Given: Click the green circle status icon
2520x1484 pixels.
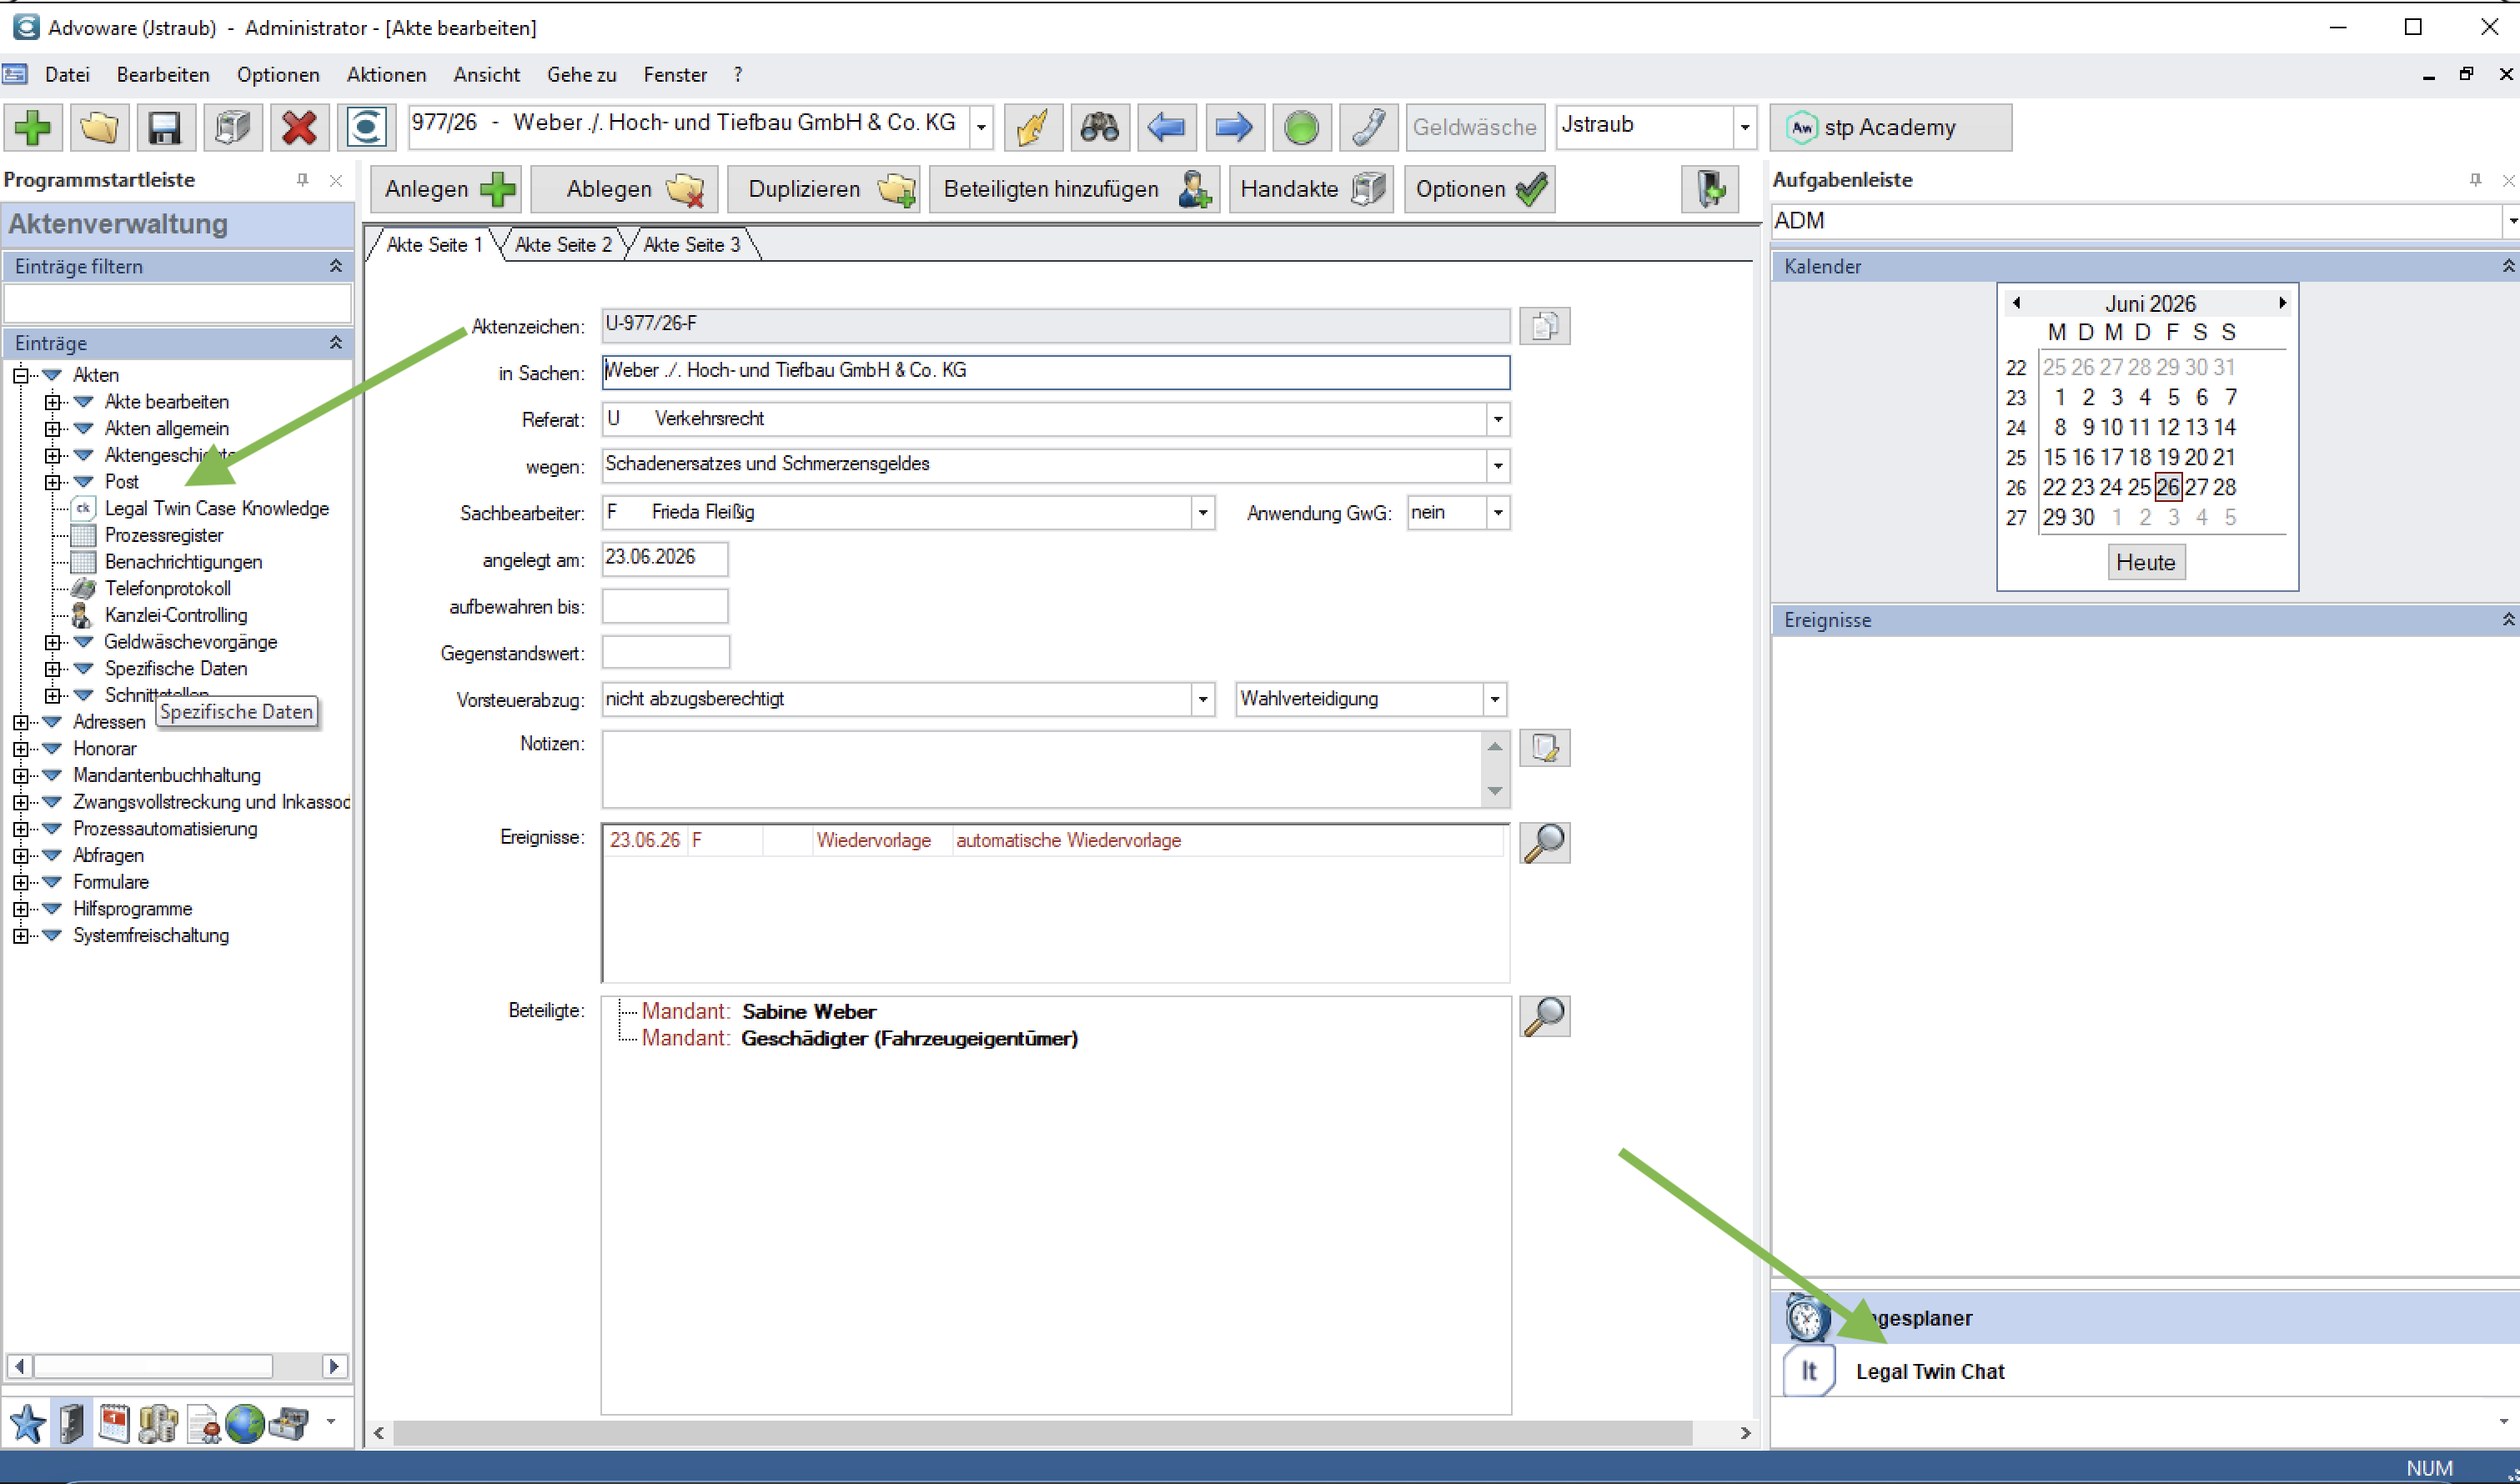Looking at the screenshot, I should pos(1301,127).
